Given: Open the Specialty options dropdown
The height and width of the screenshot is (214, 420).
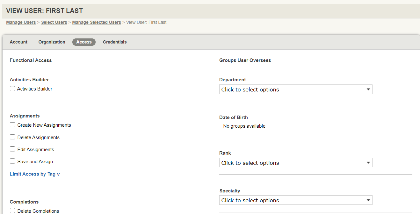Looking at the screenshot, I should [296, 200].
